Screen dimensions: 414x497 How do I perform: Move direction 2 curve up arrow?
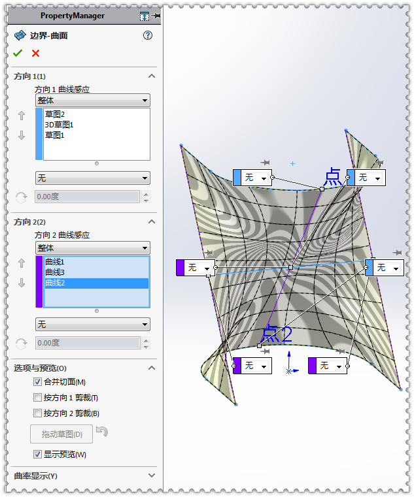(22, 263)
